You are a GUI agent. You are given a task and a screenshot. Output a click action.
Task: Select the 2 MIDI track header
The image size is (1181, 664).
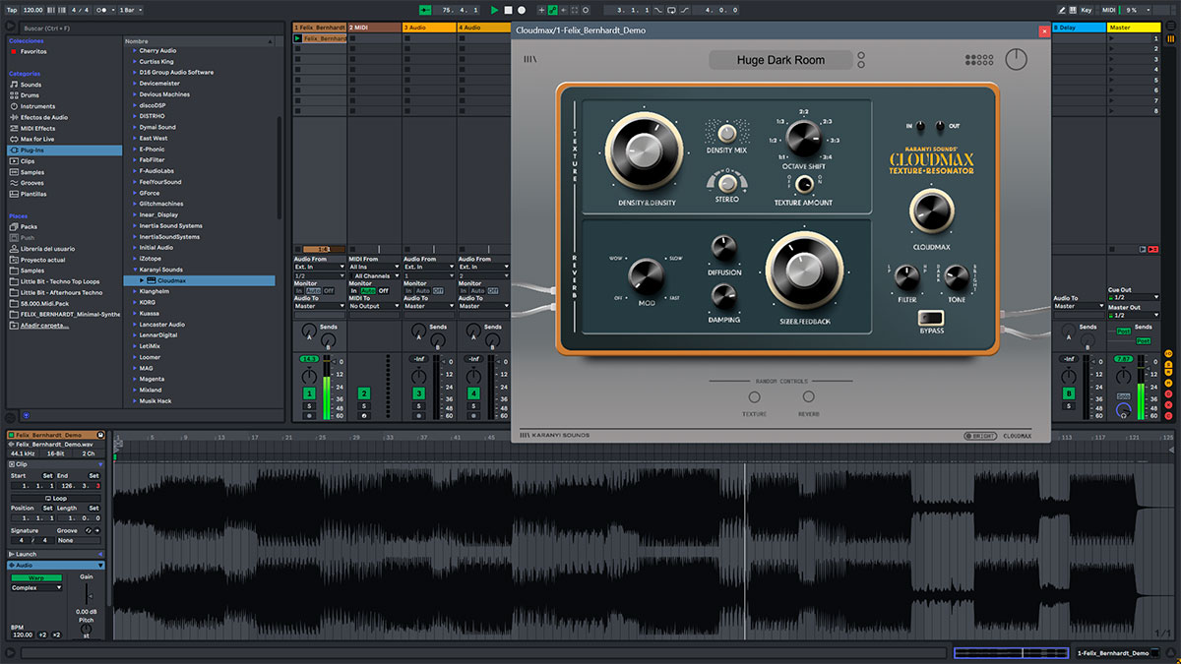374,28
